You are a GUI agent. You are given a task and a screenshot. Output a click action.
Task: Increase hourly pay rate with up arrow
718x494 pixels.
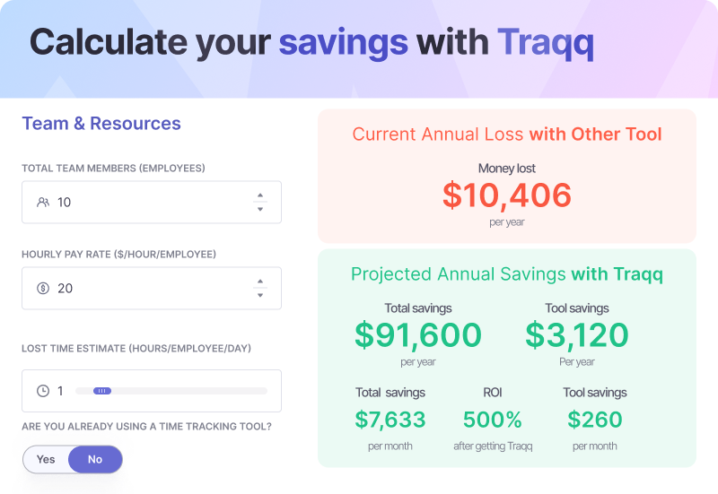(260, 282)
